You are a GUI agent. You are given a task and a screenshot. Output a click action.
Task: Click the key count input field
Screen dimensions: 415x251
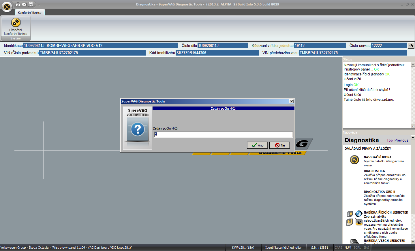click(x=224, y=134)
